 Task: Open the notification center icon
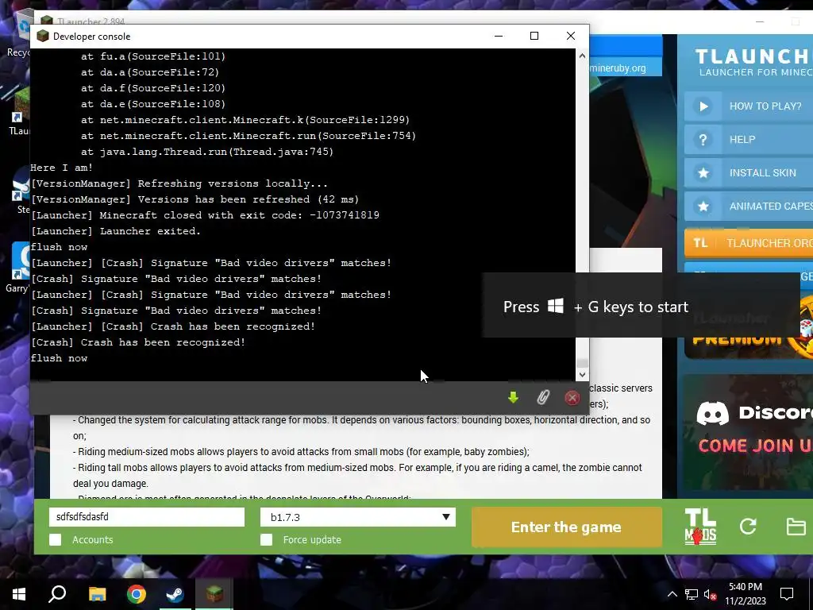point(787,594)
